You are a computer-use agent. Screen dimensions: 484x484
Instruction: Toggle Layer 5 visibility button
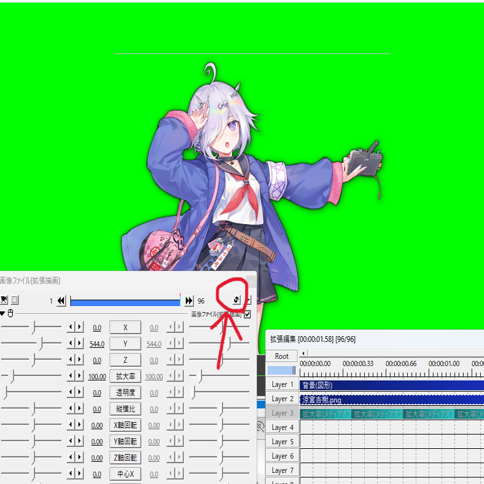point(282,442)
